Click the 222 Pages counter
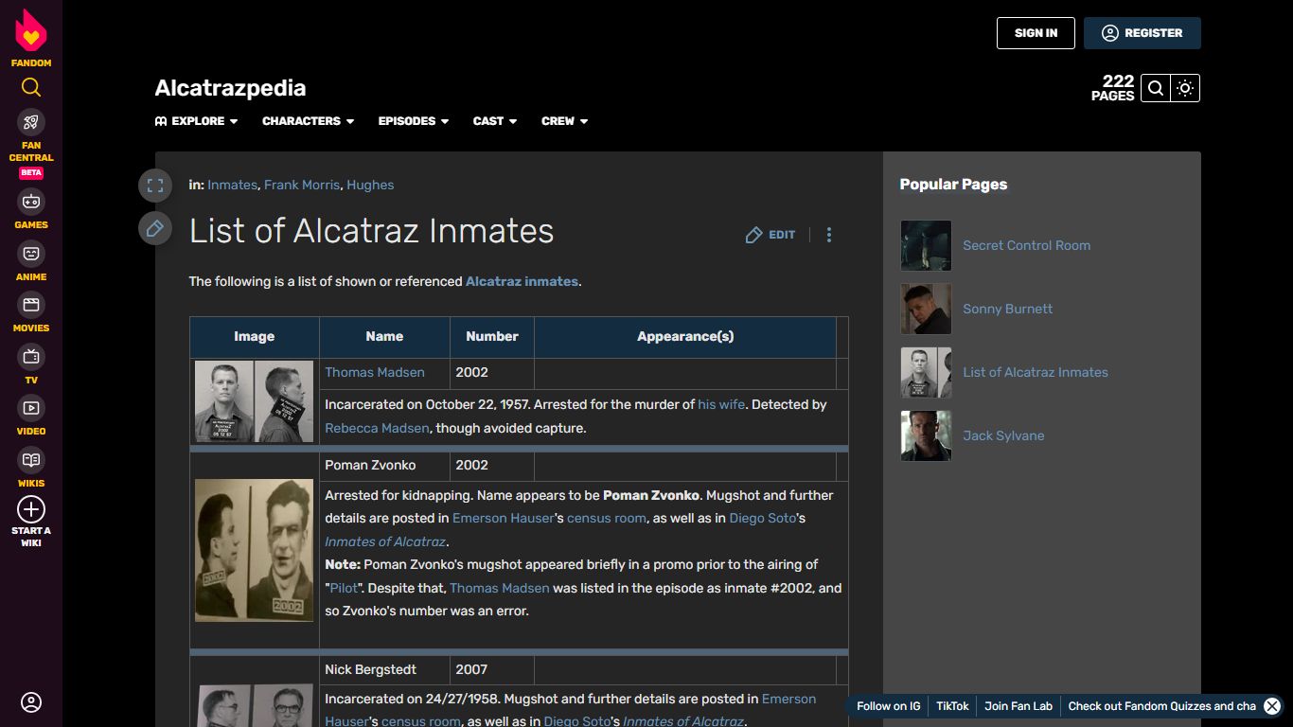This screenshot has height=727, width=1293. pyautogui.click(x=1112, y=88)
